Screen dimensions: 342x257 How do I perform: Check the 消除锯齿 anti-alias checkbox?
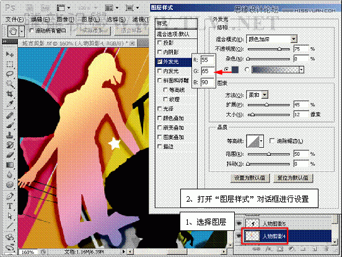(272, 141)
